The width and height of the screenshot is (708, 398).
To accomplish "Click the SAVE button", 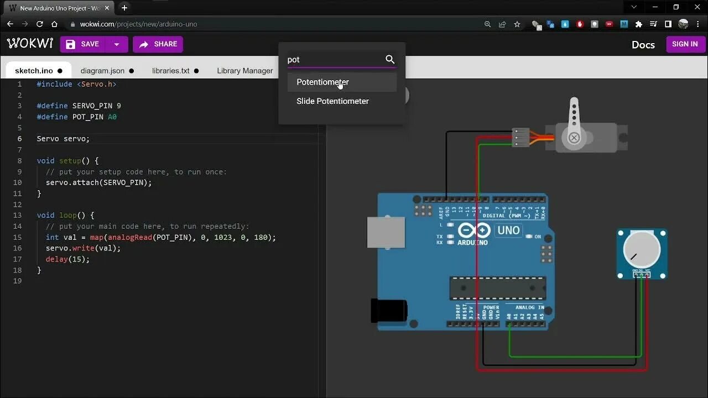I will pos(82,44).
